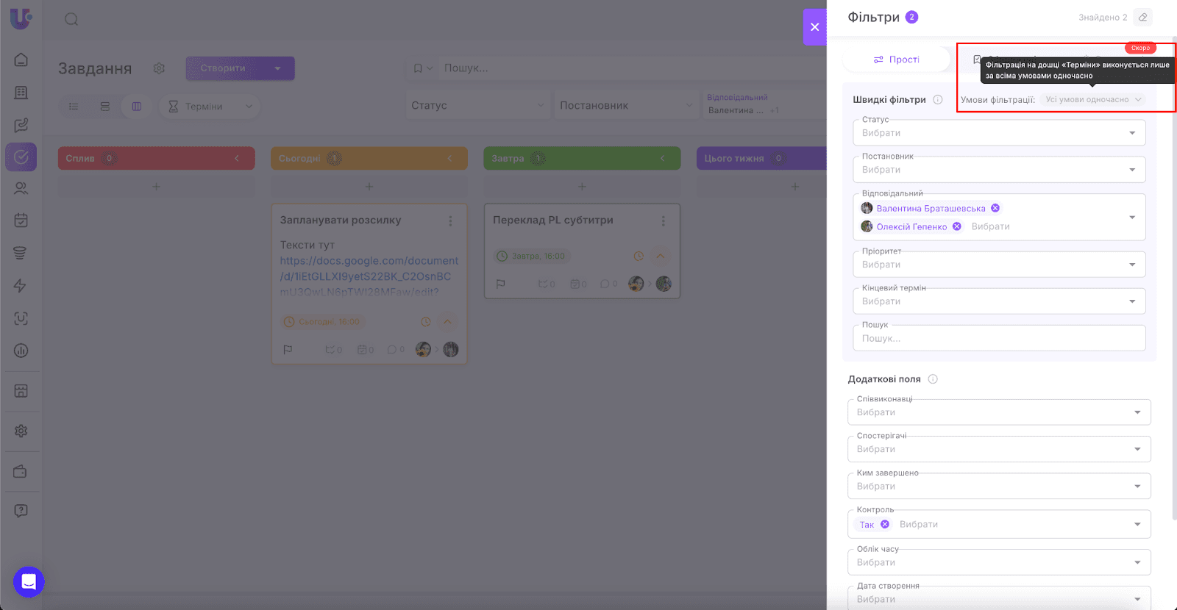1177x610 pixels.
Task: Open the Пріоритет filter dropdown
Action: point(999,265)
